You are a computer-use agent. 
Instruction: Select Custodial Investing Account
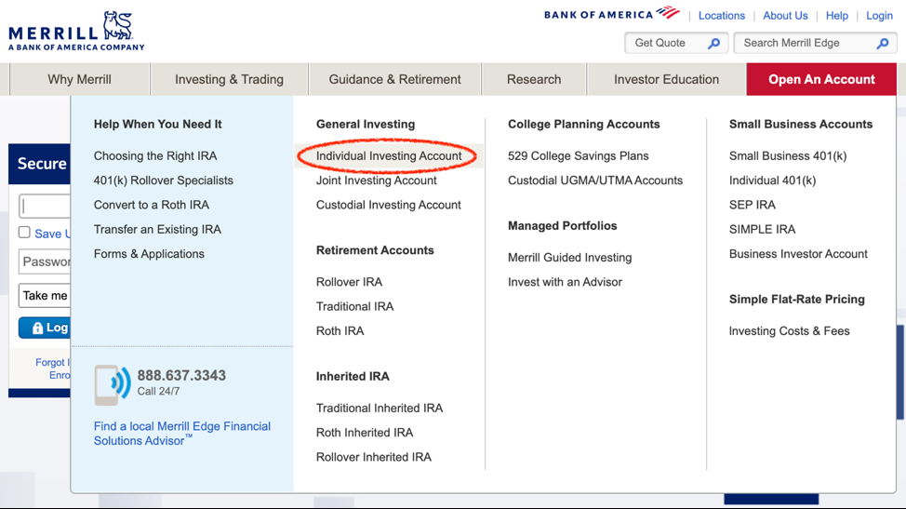click(388, 205)
